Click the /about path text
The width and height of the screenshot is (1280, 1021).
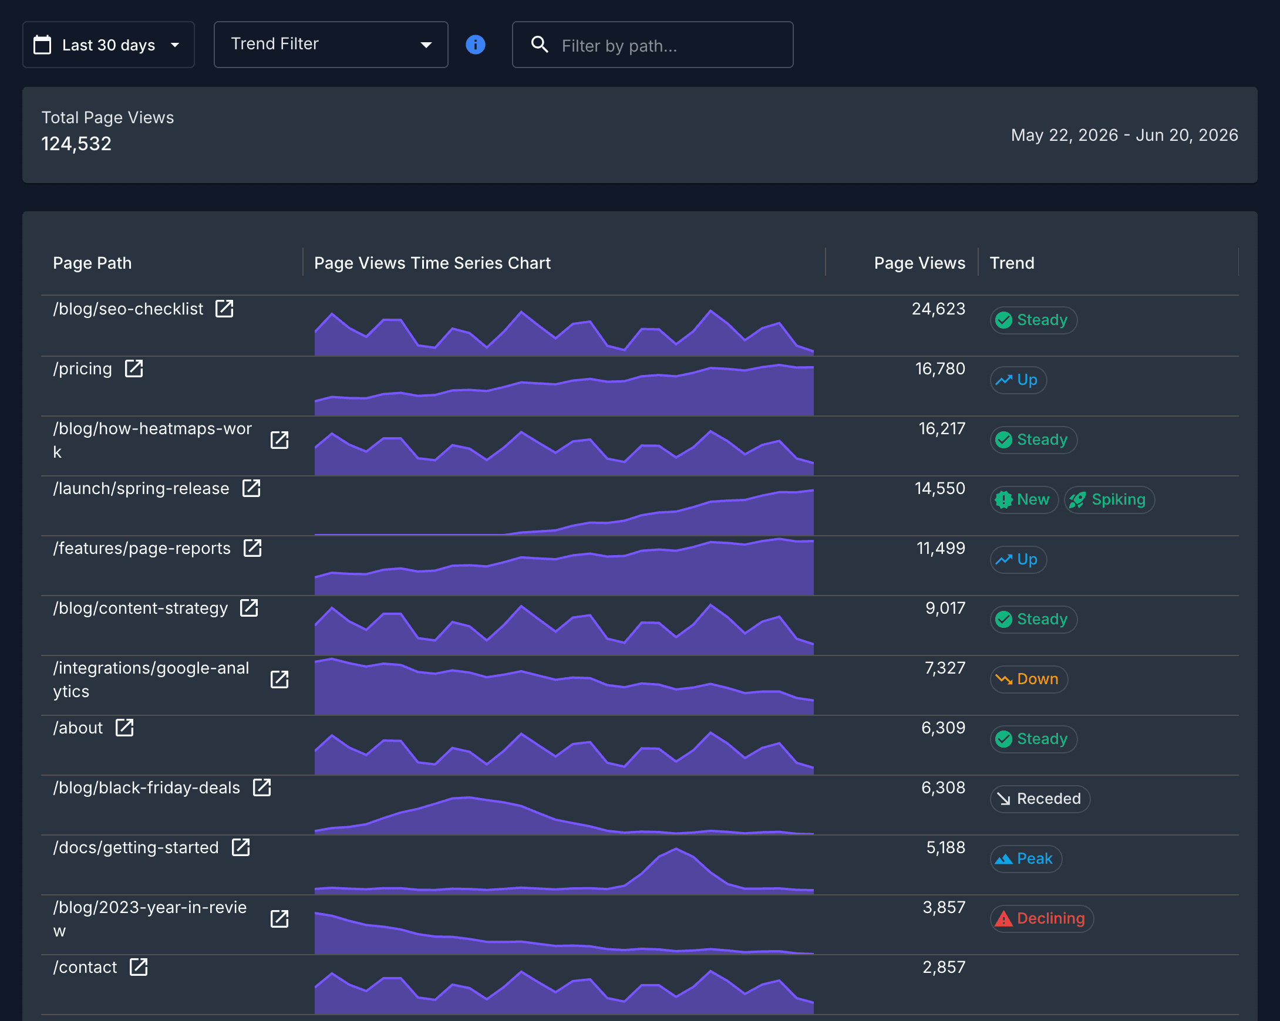click(x=78, y=729)
